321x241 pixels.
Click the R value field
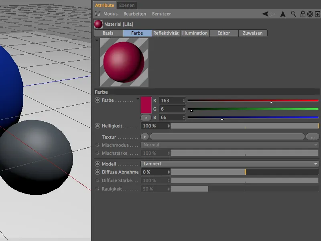click(x=171, y=100)
